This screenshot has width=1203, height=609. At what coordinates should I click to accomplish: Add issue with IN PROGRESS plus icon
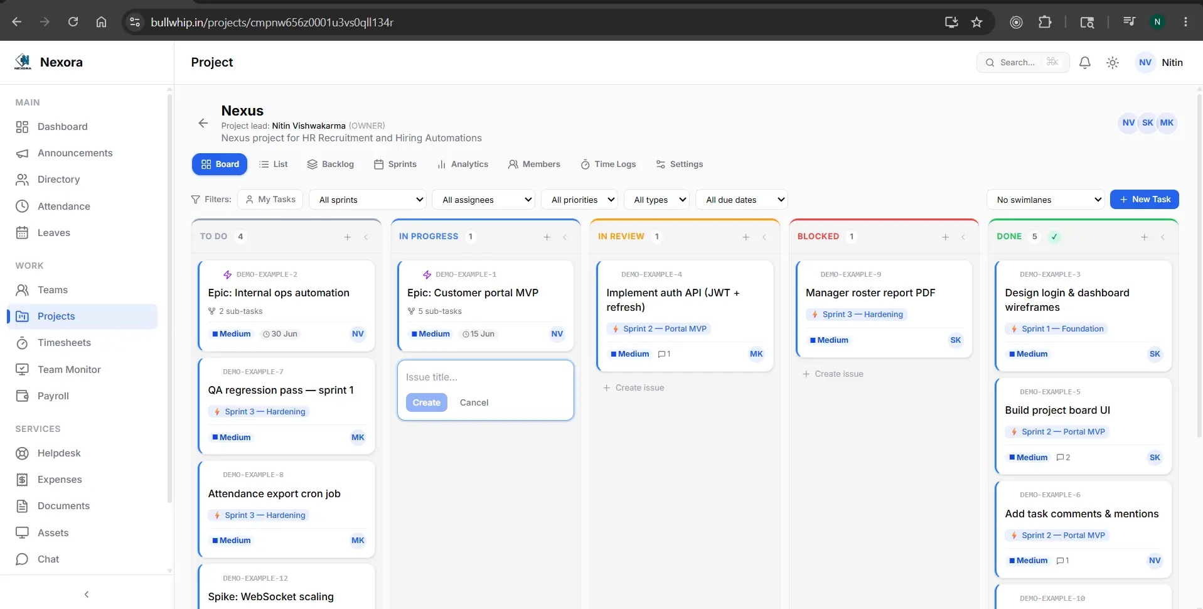click(547, 237)
